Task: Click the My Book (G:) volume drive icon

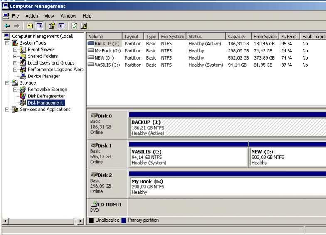Action: click(91, 50)
